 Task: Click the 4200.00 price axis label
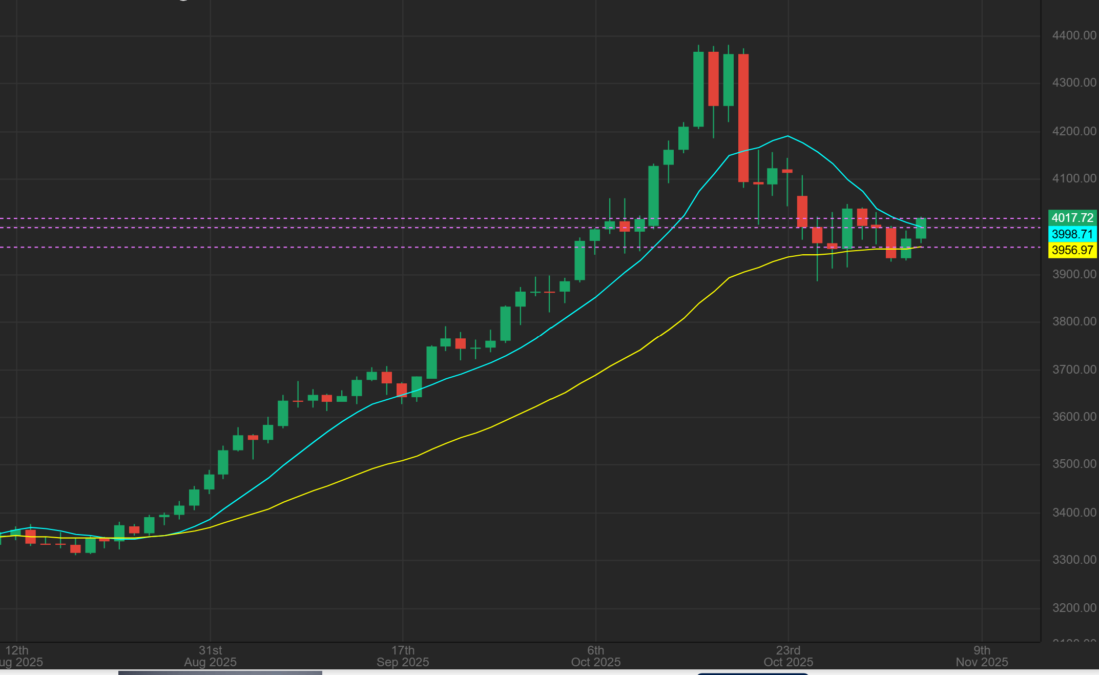tap(1074, 131)
